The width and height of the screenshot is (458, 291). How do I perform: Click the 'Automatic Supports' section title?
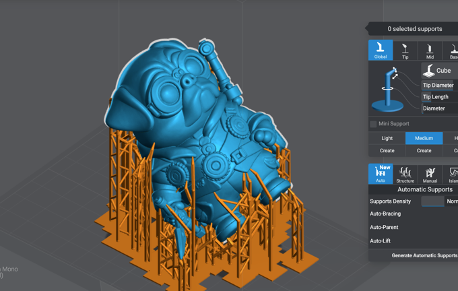coord(425,189)
